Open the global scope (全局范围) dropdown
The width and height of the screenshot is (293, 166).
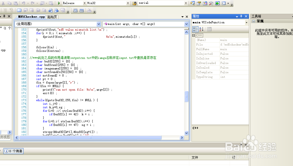[x=99, y=24]
